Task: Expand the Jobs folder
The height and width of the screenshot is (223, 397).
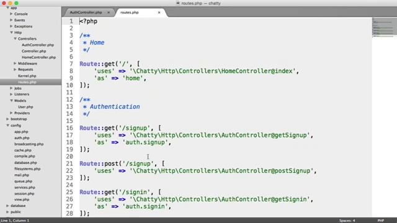Action: click(x=11, y=88)
